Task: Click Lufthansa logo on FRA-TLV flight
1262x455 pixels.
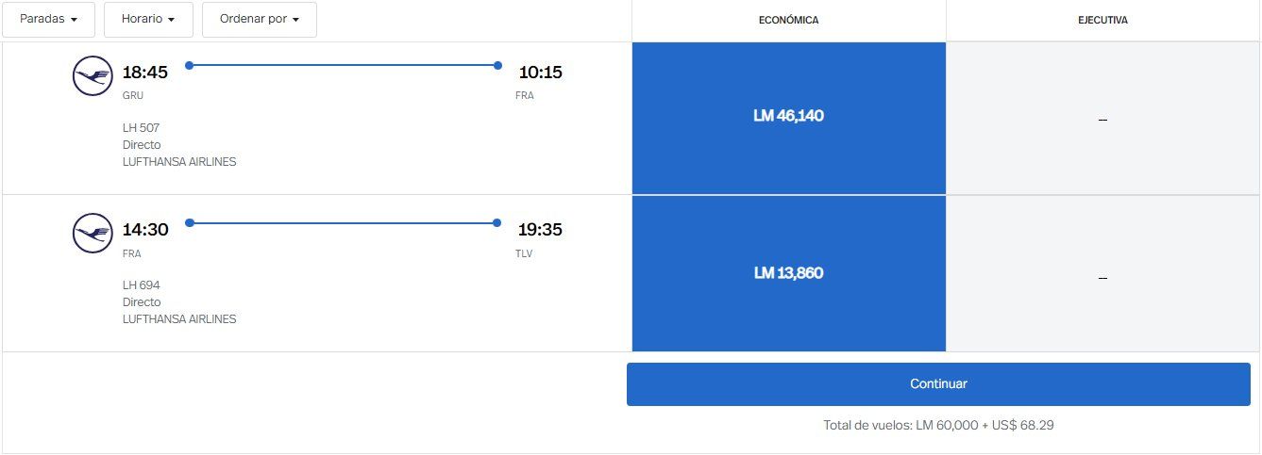Action: 93,234
